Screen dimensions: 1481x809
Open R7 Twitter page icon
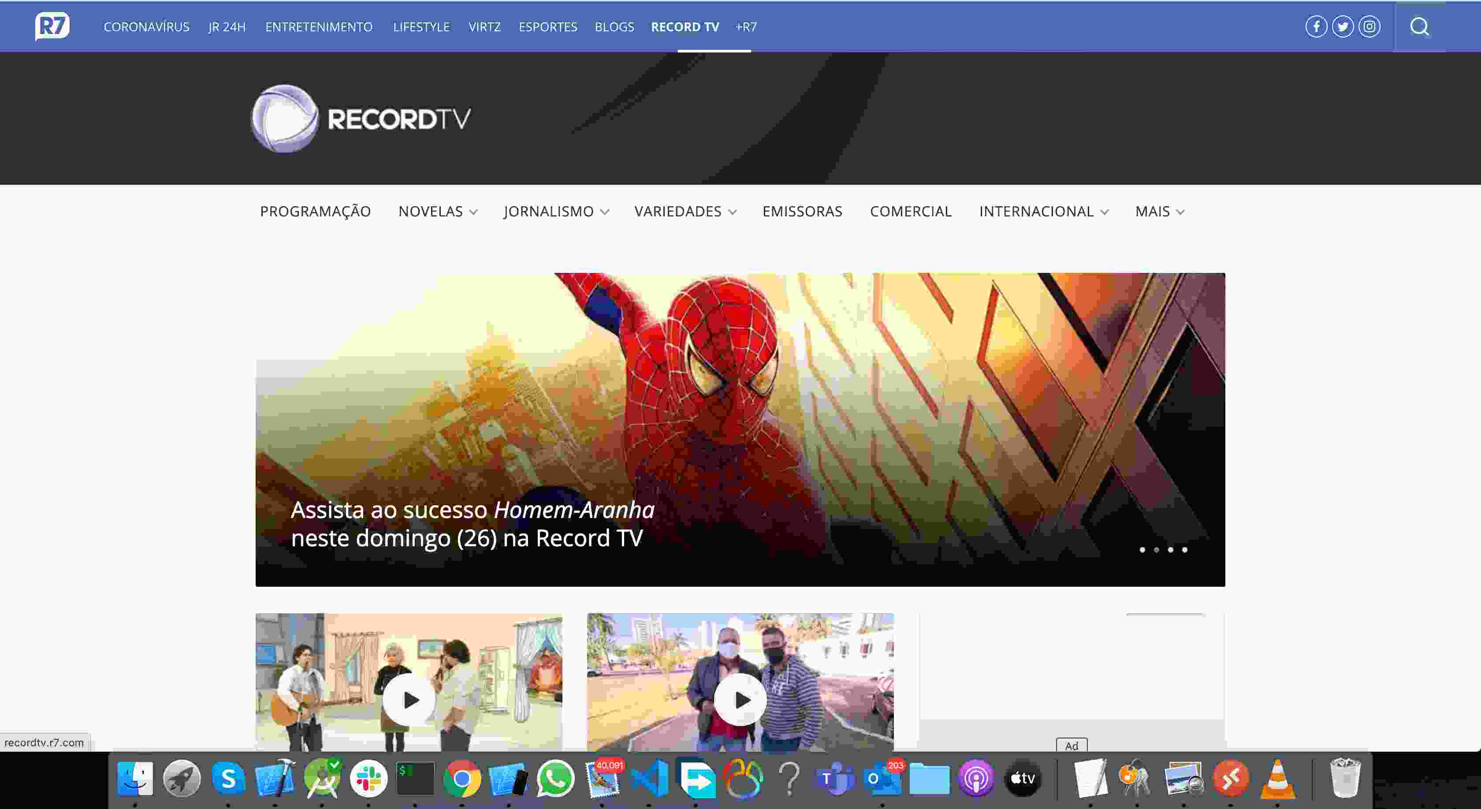tap(1343, 26)
